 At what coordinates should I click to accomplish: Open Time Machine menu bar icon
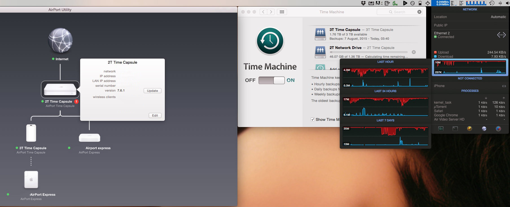point(492,3)
